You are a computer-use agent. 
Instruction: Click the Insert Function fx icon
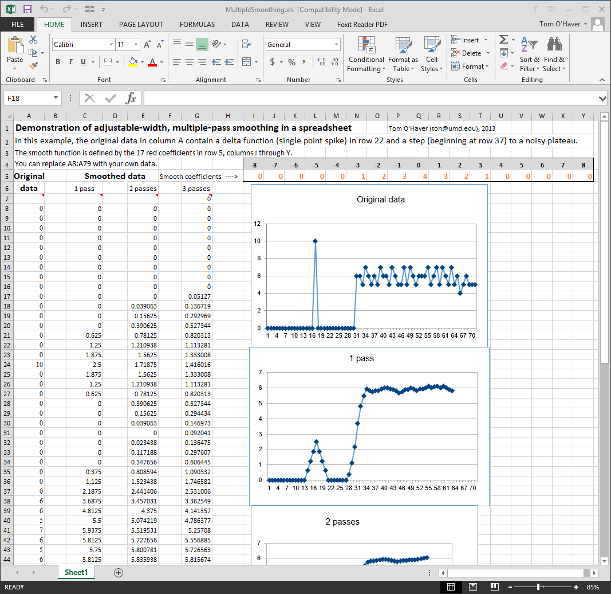pos(131,98)
